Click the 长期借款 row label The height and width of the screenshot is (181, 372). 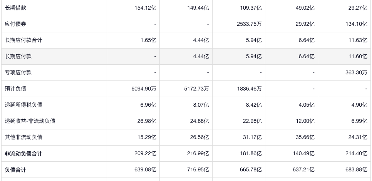pyautogui.click(x=15, y=8)
